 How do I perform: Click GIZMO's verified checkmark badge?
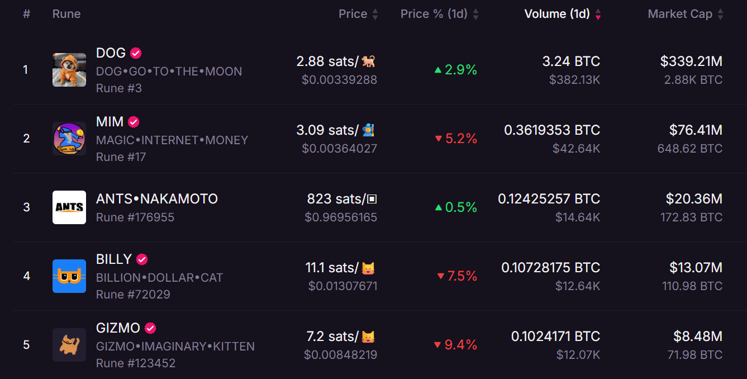coord(150,328)
